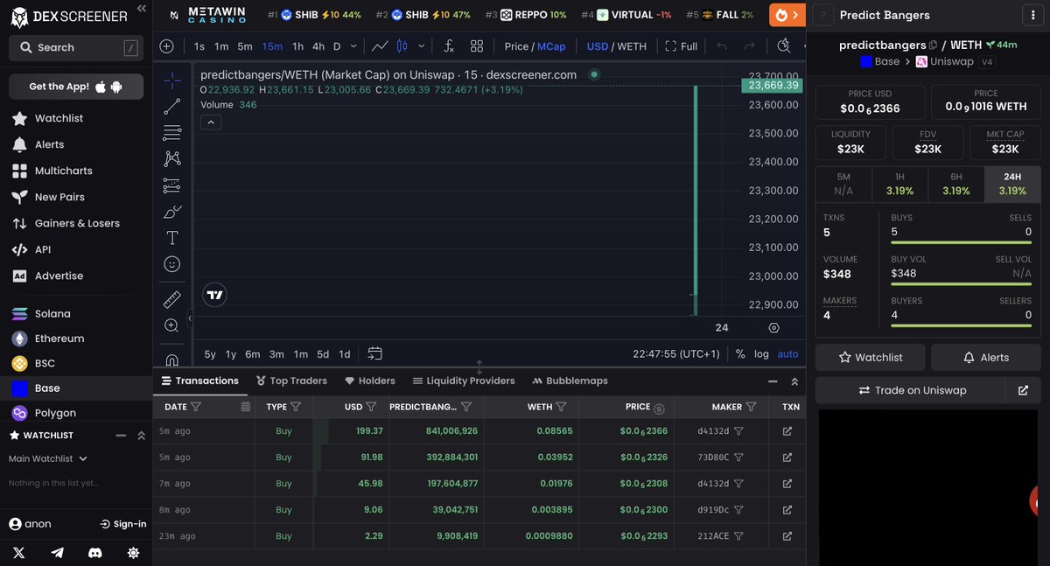Toggle the auto scale mode
1050x566 pixels.
[x=787, y=354]
